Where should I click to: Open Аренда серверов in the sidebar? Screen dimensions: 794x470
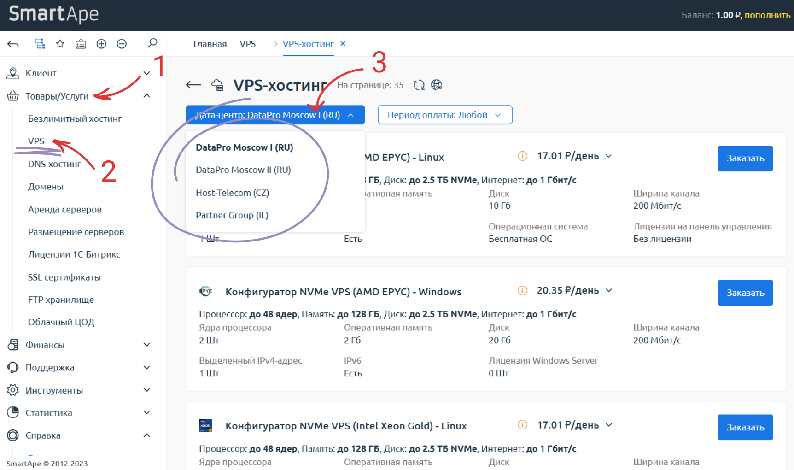tap(65, 209)
